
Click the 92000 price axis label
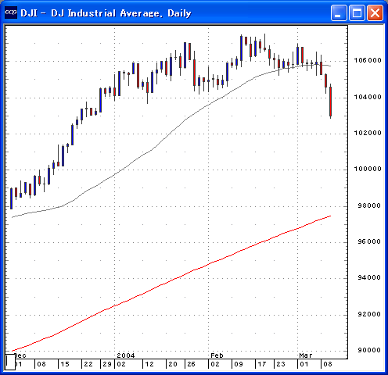[x=369, y=314]
